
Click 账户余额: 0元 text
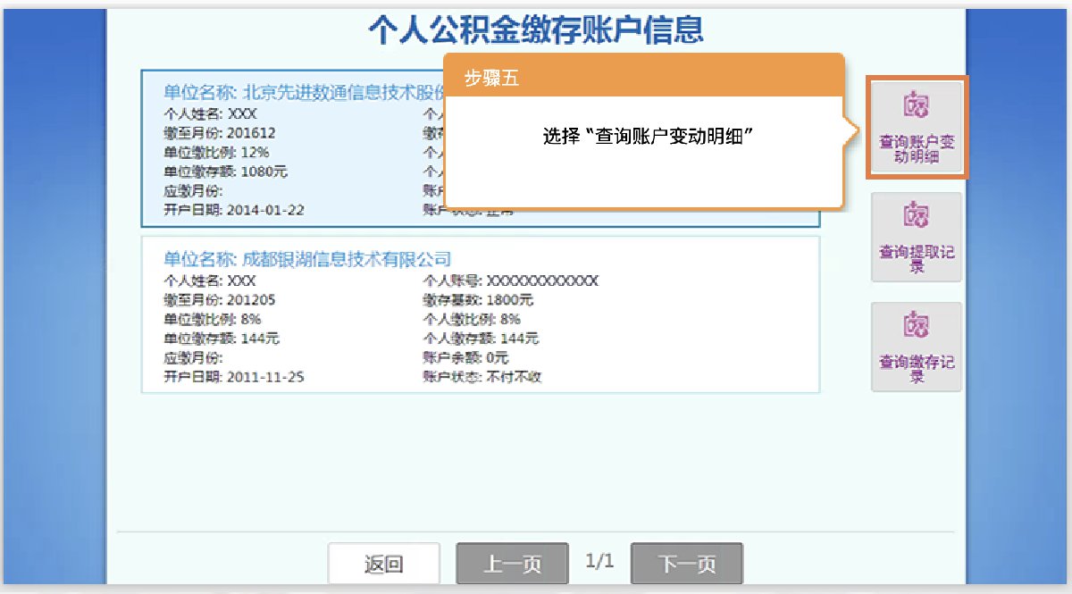(465, 358)
